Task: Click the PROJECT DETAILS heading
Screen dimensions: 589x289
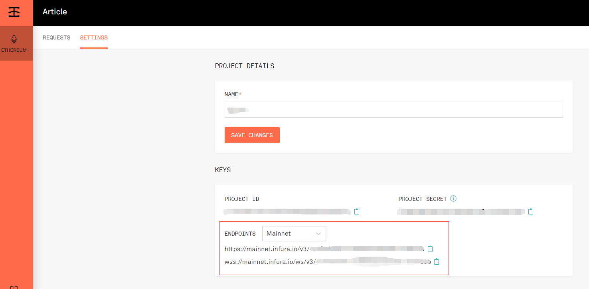Action: tap(245, 66)
